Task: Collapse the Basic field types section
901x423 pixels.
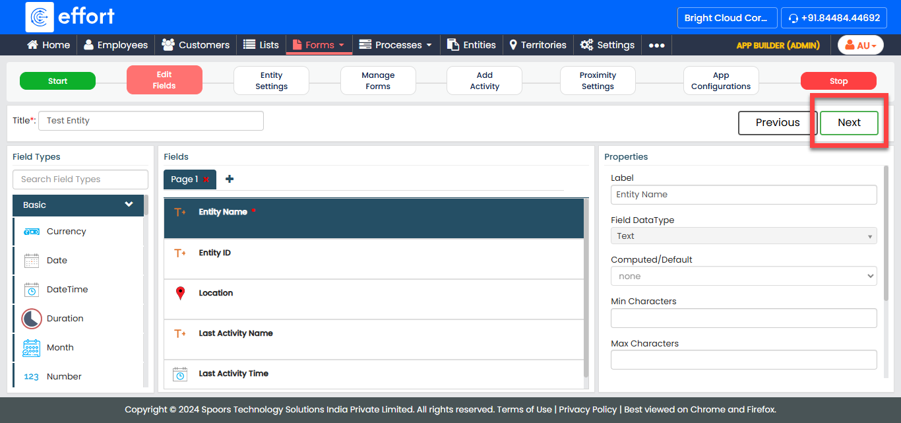Action: (129, 205)
